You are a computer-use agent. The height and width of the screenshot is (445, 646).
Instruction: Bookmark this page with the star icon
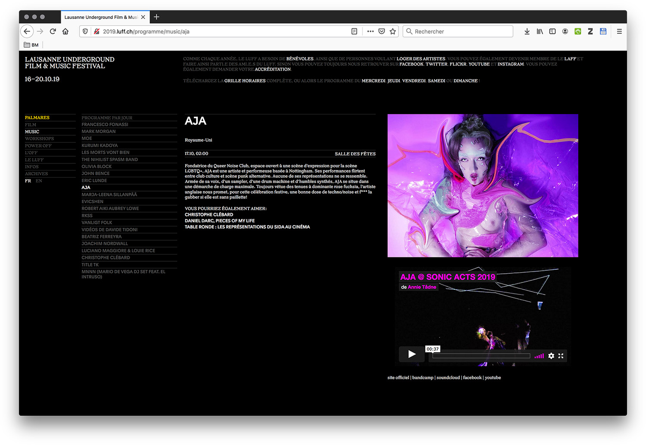tap(393, 31)
